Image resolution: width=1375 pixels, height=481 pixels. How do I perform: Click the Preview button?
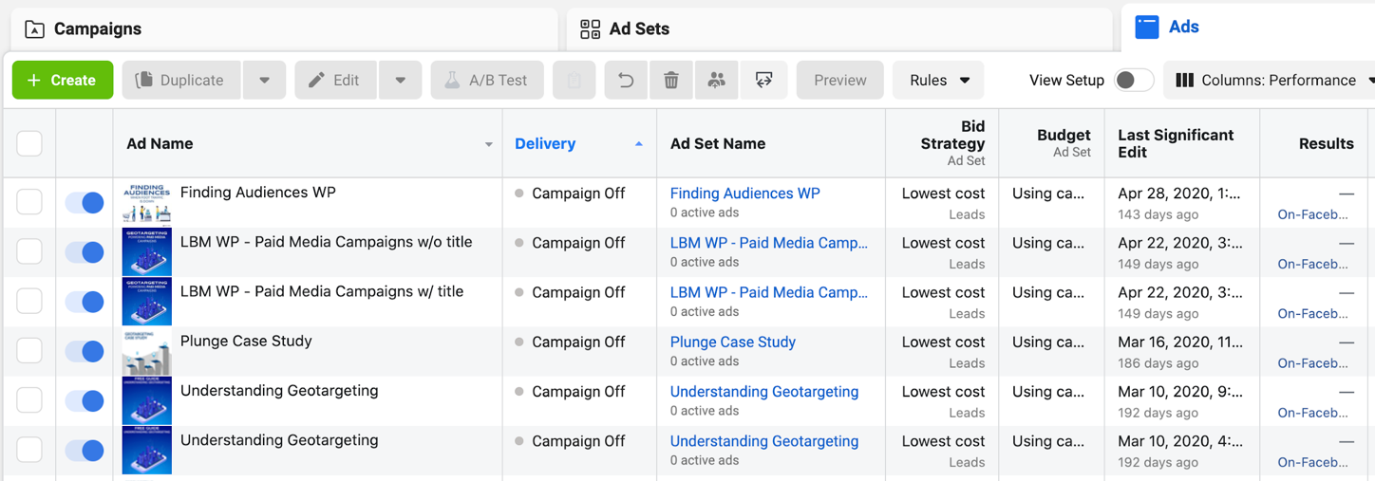pos(840,81)
